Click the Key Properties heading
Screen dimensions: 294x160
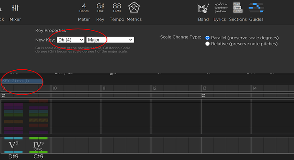[x=51, y=31]
